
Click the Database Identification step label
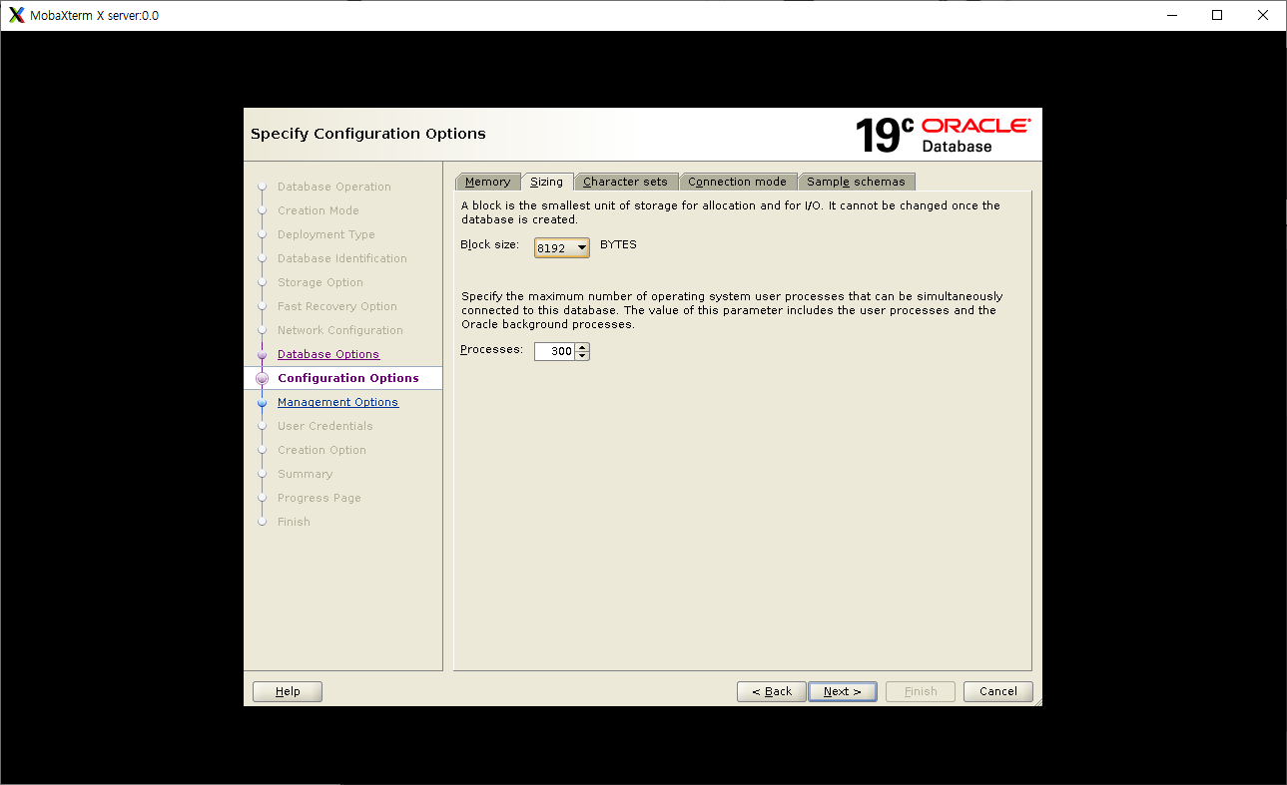342,258
